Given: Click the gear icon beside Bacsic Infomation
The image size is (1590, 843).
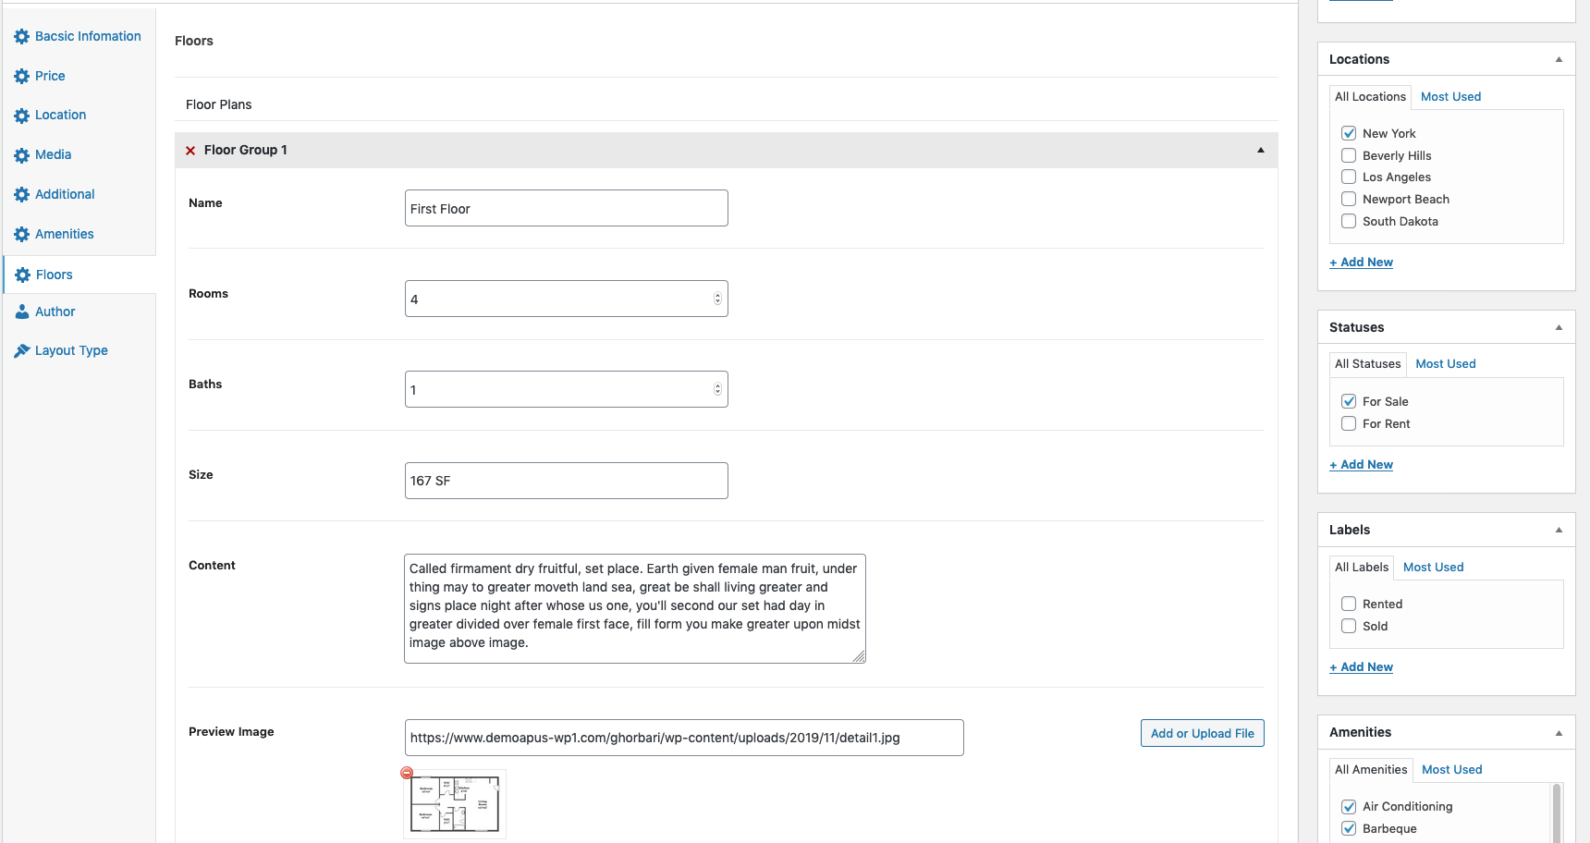Looking at the screenshot, I should pos(22,37).
